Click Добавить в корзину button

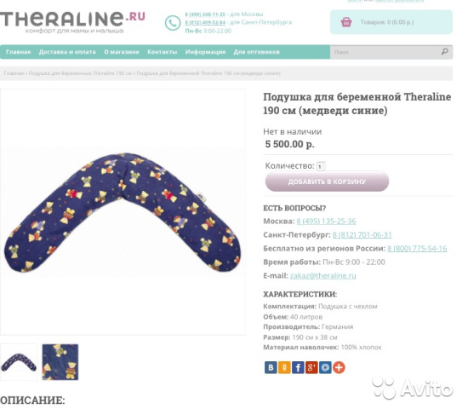coord(327,181)
